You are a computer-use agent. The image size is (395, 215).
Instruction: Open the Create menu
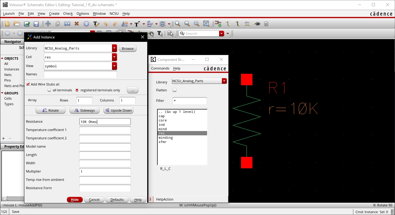[54, 14]
